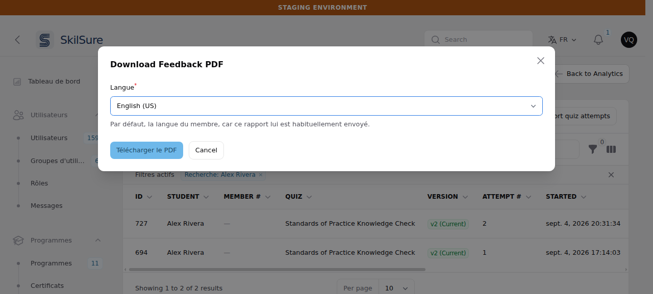The height and width of the screenshot is (294, 653).
Task: Sort by the STARTED column header
Action: pyautogui.click(x=566, y=197)
